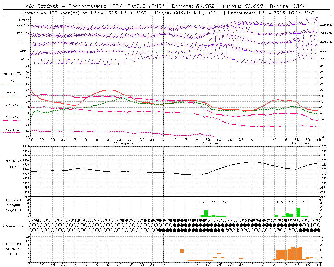
Task: Select the Облачность cloudiness label
Action: pyautogui.click(x=13, y=226)
